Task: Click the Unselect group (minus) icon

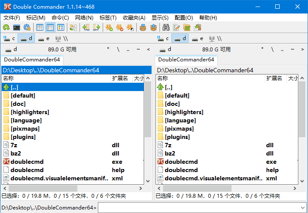Action: tap(120, 27)
